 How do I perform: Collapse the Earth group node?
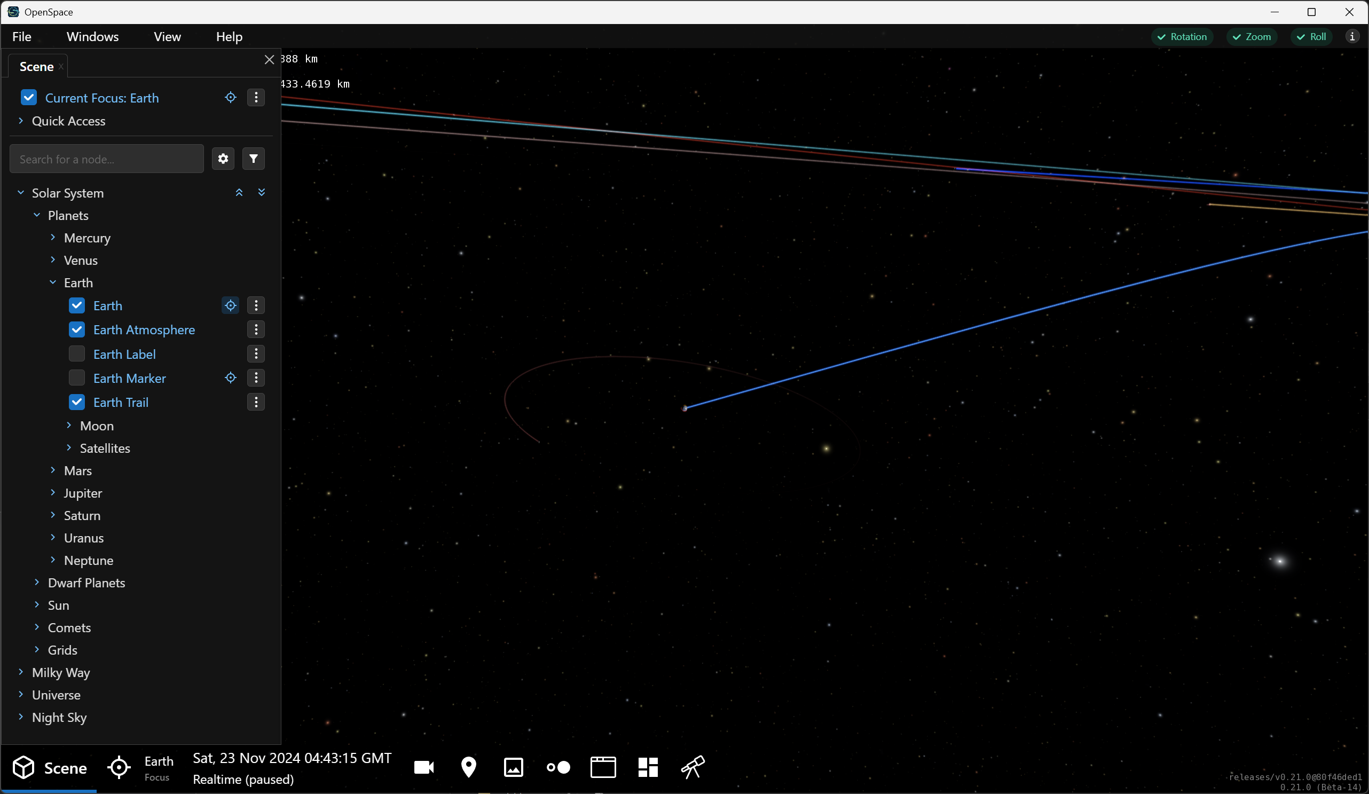(53, 282)
